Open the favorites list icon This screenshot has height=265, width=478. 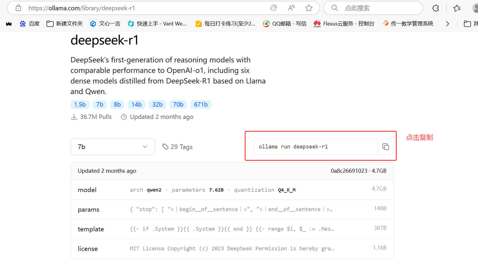(x=457, y=8)
